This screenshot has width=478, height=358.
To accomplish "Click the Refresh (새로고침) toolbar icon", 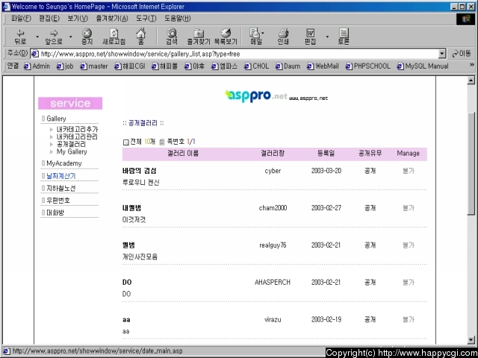I will 114,37.
